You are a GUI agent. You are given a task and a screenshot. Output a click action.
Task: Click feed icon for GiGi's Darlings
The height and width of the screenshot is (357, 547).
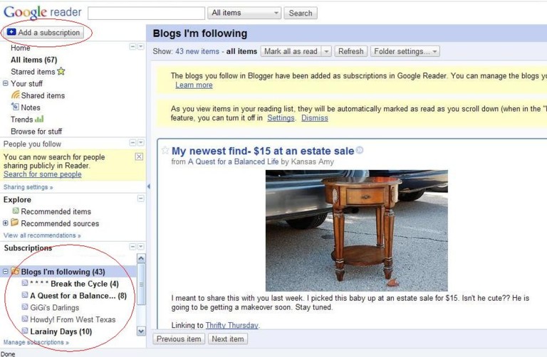(25, 307)
